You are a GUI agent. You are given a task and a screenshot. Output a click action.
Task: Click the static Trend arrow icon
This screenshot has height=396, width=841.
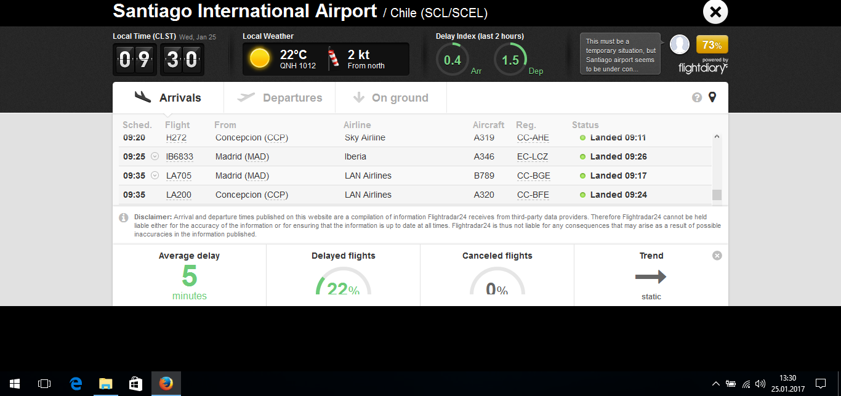(x=651, y=277)
